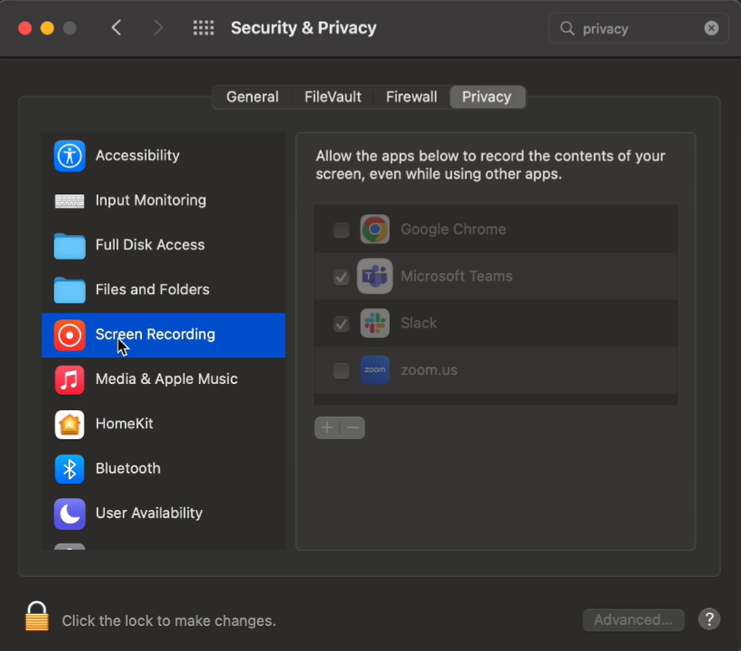This screenshot has width=741, height=651.
Task: Click the HomeKit privacy icon
Action: pyautogui.click(x=69, y=424)
